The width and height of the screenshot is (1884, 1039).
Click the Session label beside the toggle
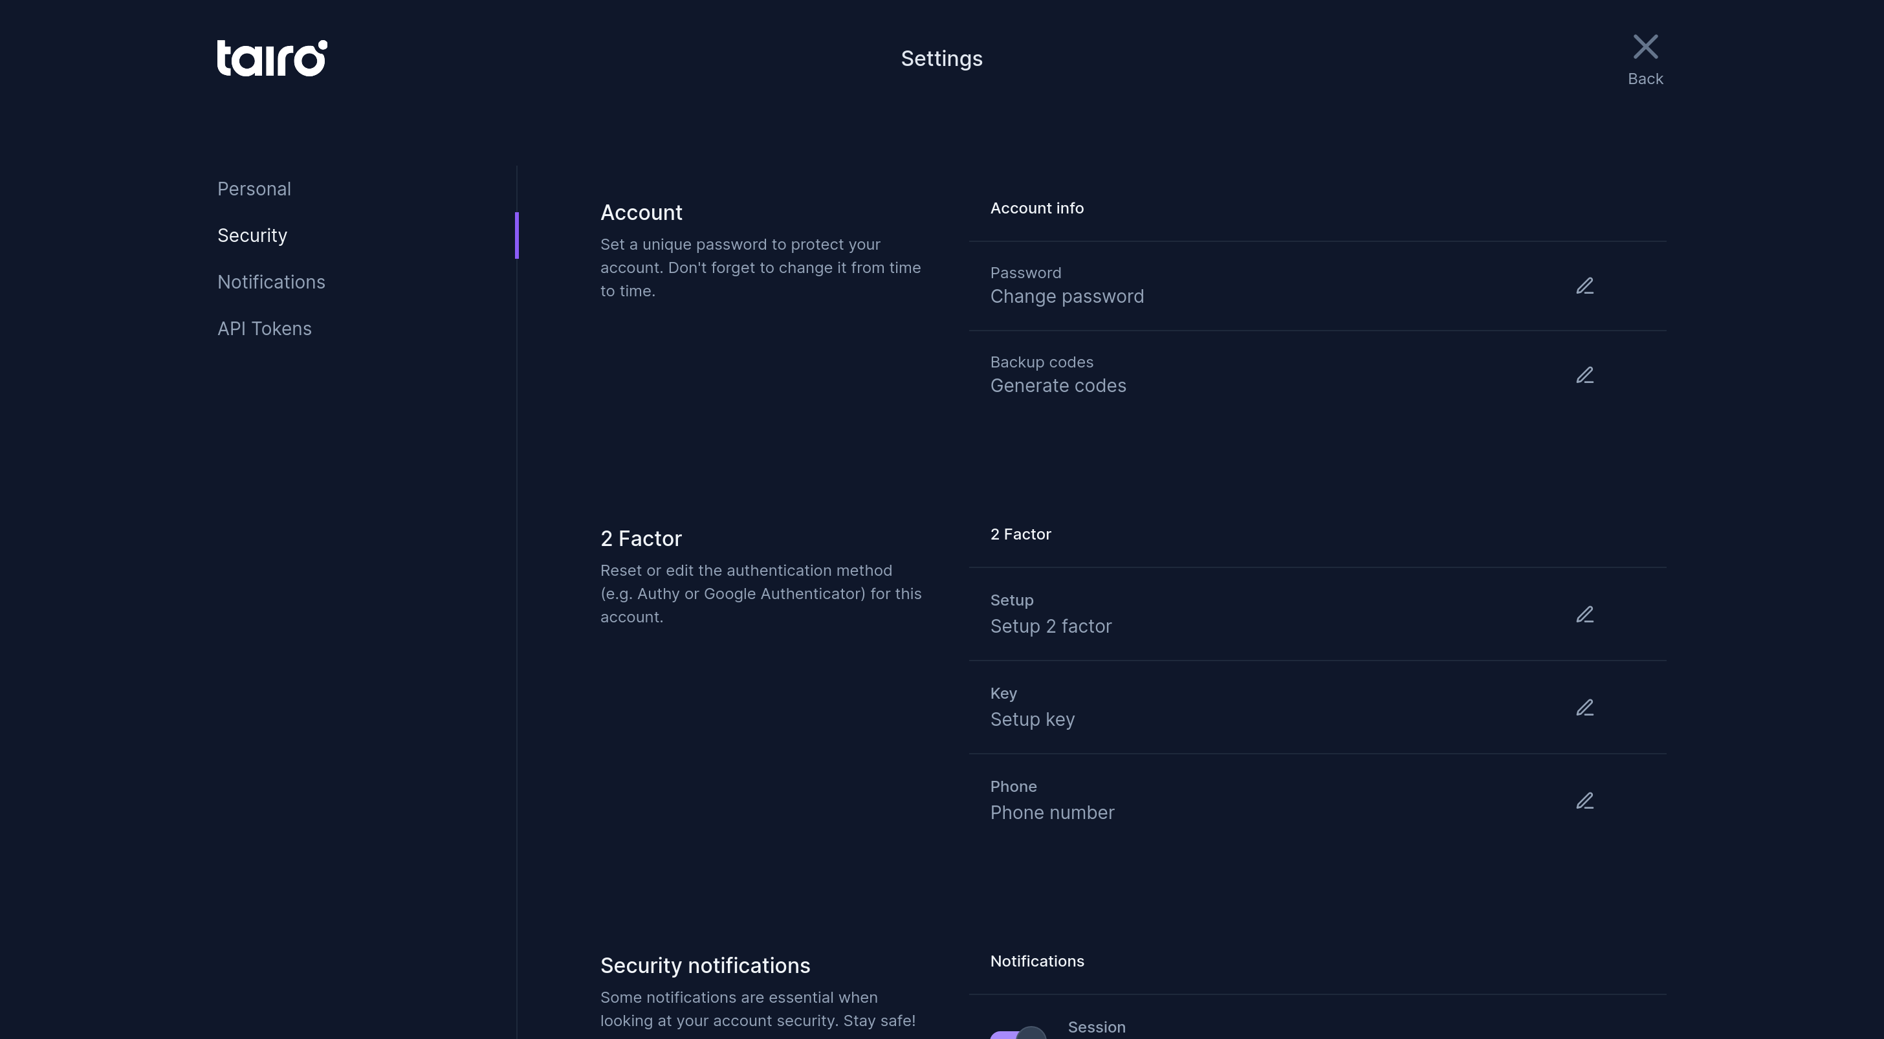(1097, 1027)
